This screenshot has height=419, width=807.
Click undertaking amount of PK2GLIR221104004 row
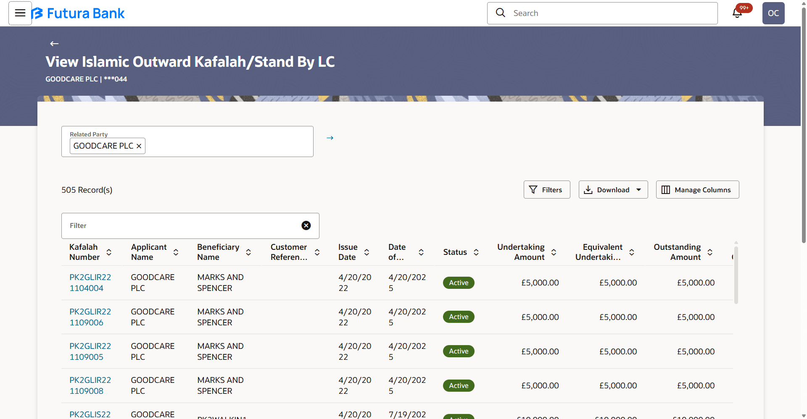540,283
